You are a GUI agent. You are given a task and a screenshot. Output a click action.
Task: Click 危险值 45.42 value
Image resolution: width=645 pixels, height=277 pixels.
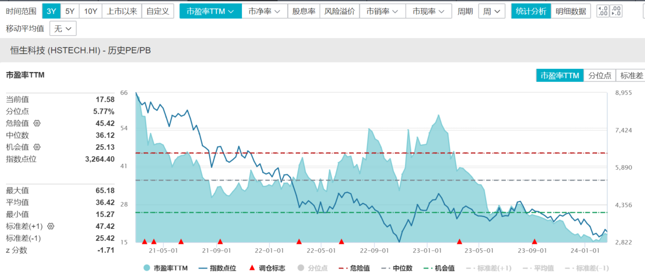[105, 124]
